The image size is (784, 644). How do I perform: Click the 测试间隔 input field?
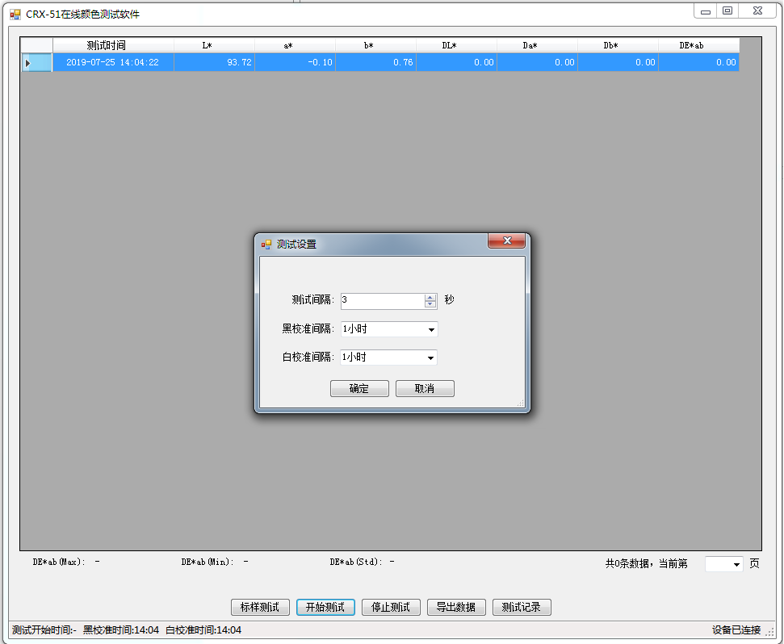tap(382, 300)
